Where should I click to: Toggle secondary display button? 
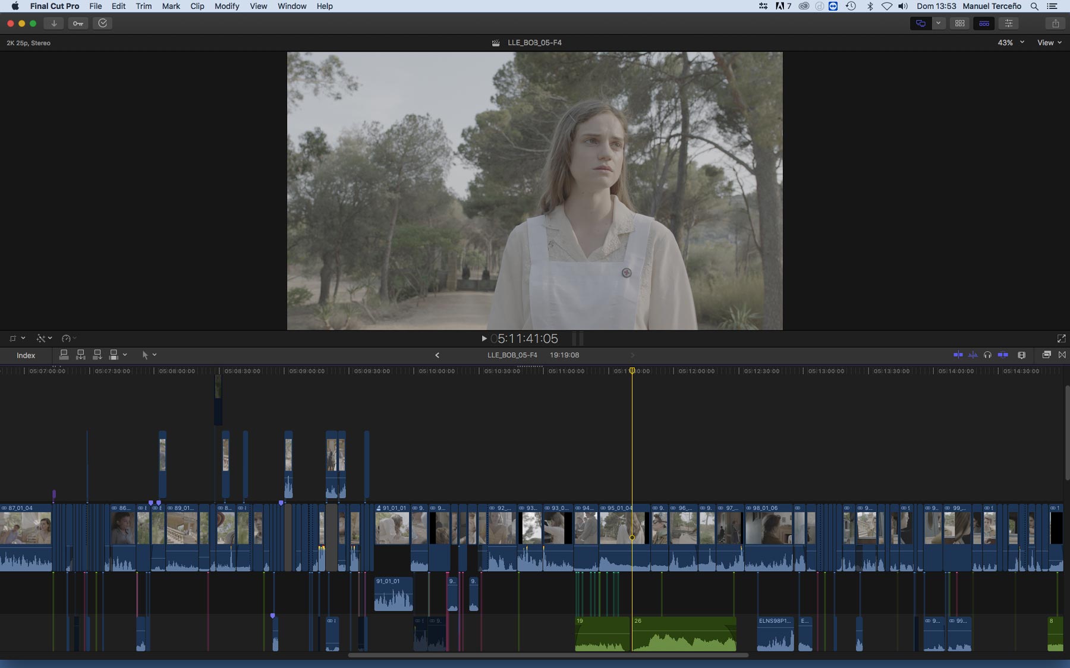920,23
